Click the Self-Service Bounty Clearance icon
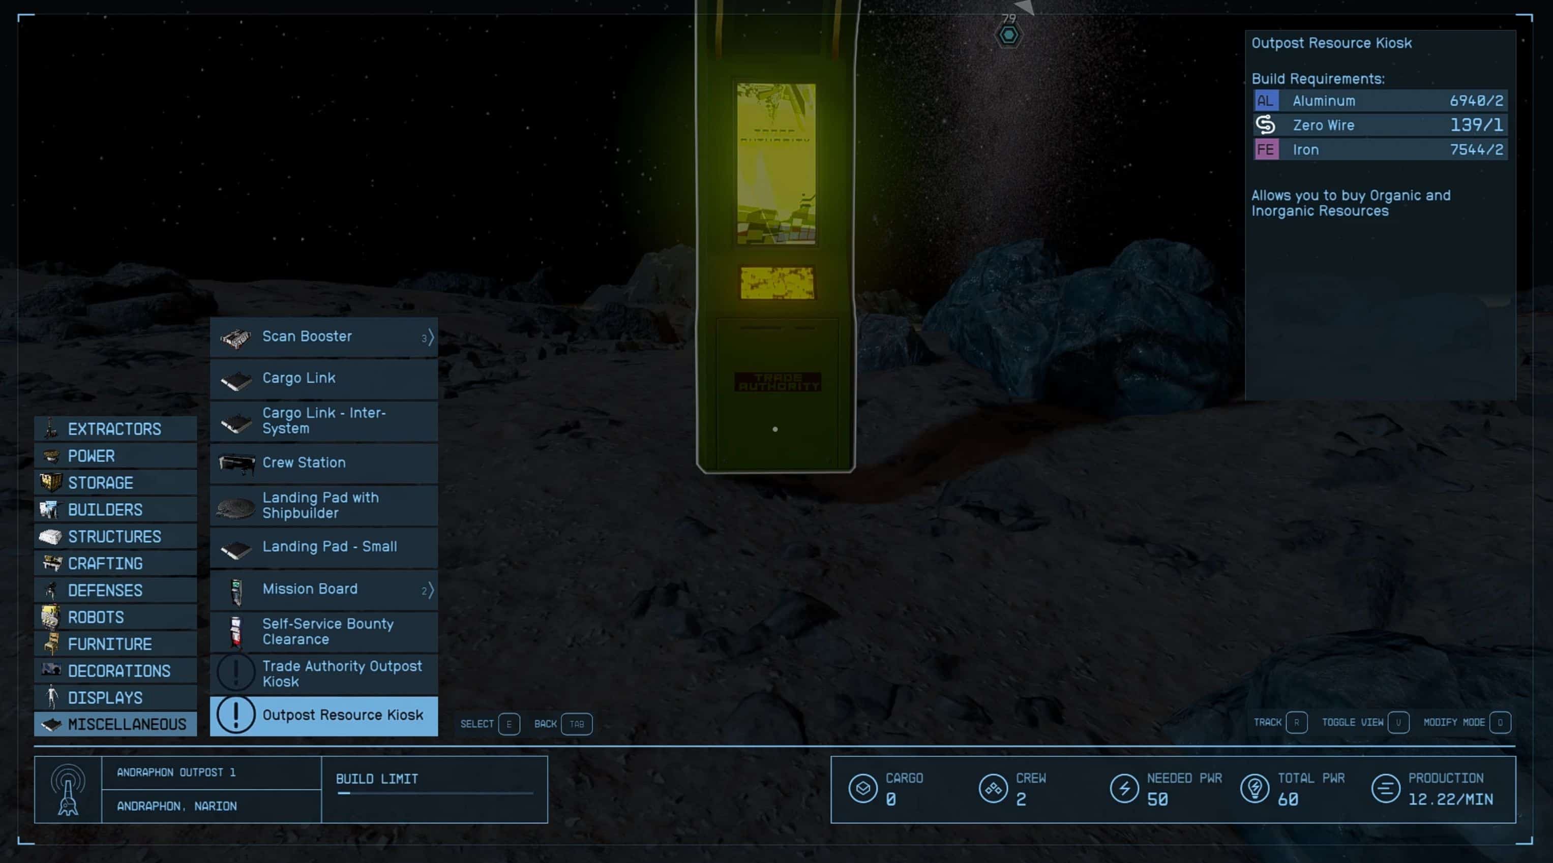Viewport: 1553px width, 863px height. coord(236,632)
